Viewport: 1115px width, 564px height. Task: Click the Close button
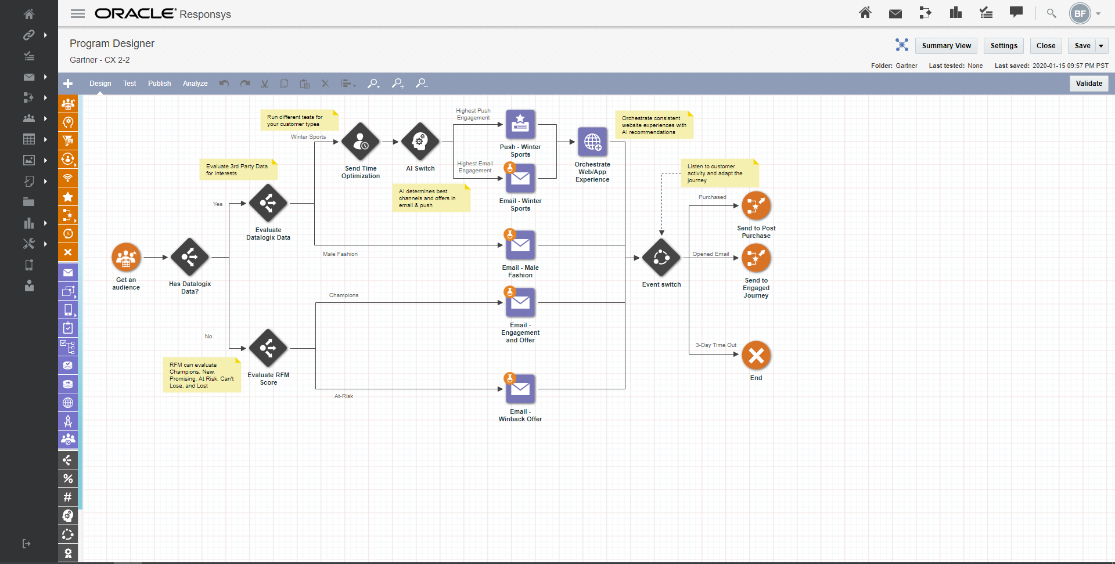click(1046, 46)
